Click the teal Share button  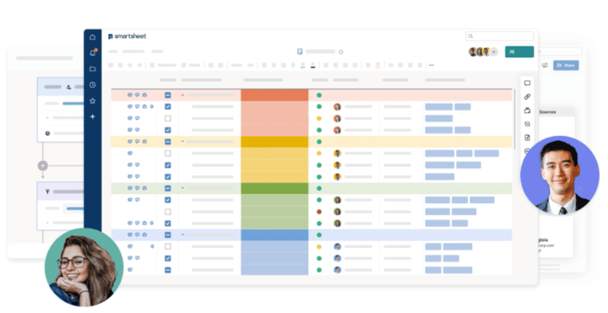pos(519,52)
